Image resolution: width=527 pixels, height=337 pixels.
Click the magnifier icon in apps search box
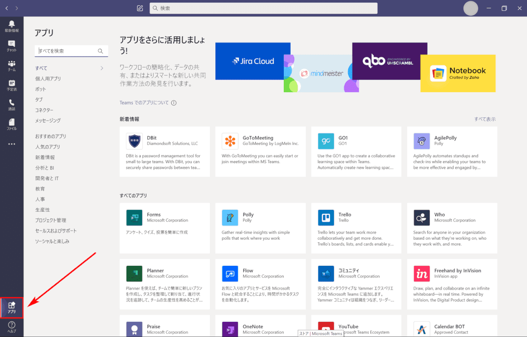pos(100,51)
